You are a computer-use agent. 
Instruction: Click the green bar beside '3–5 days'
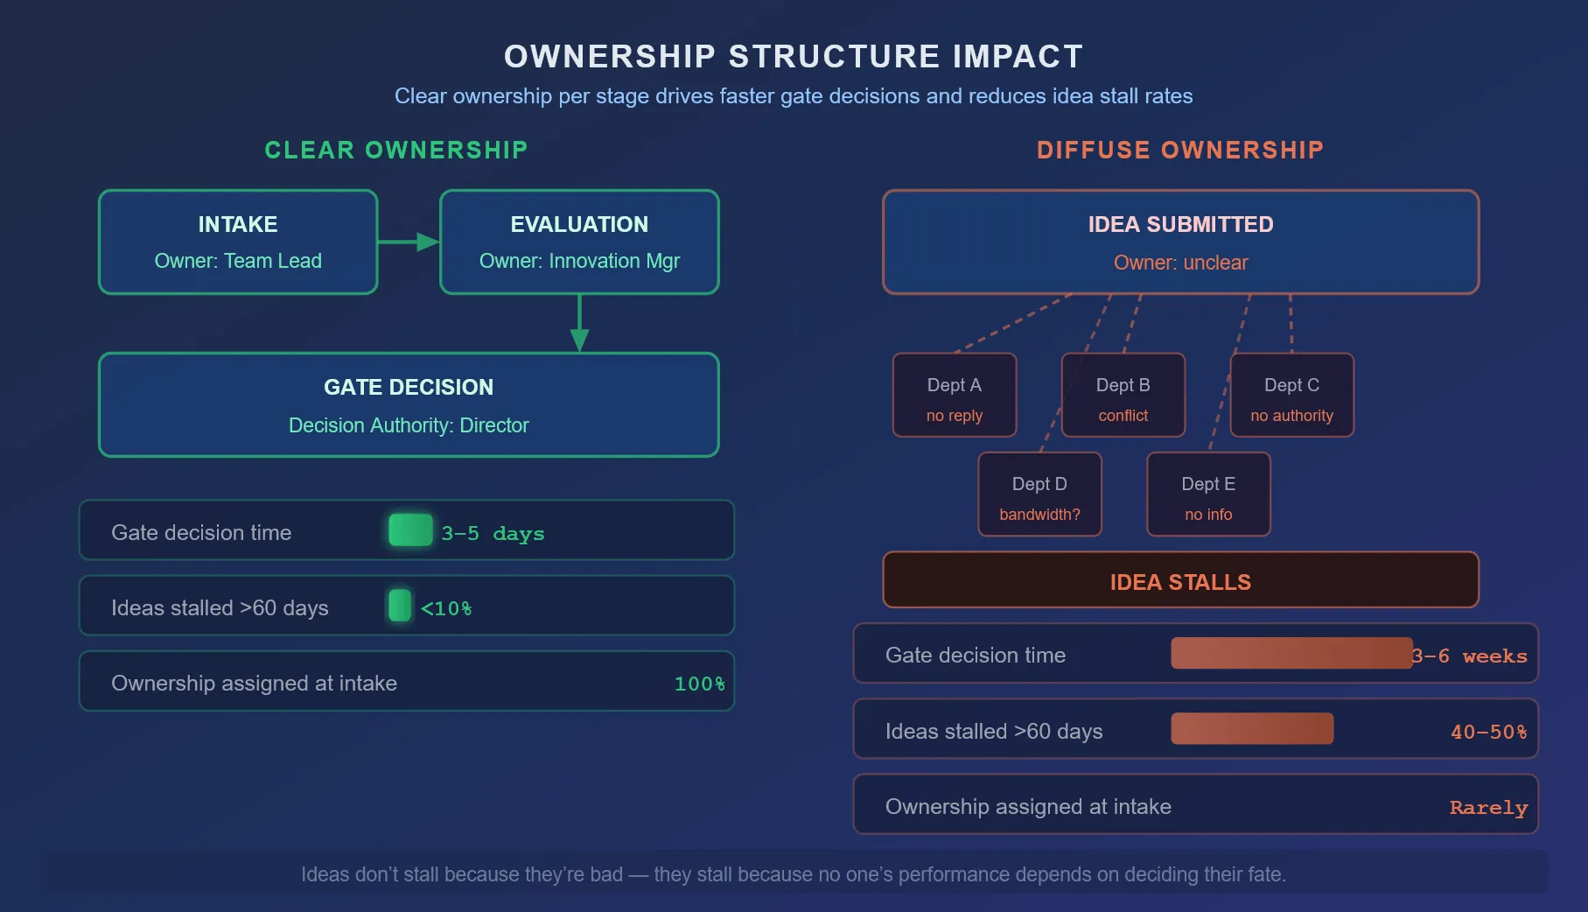tap(410, 530)
